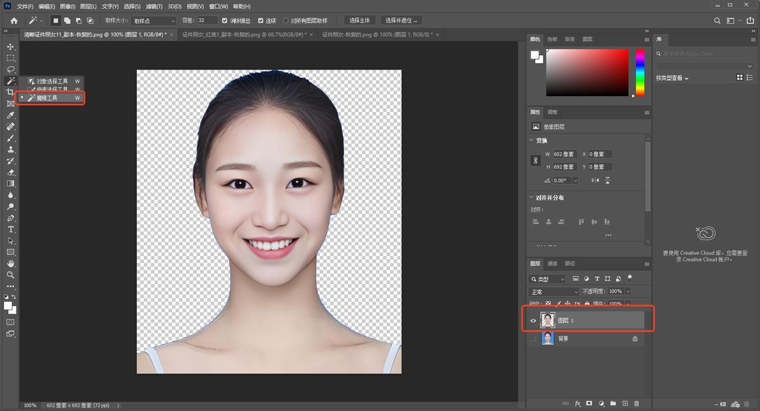Uncheck the 消除锯齿 anti-alias checkbox
The height and width of the screenshot is (411, 760).
pos(225,21)
